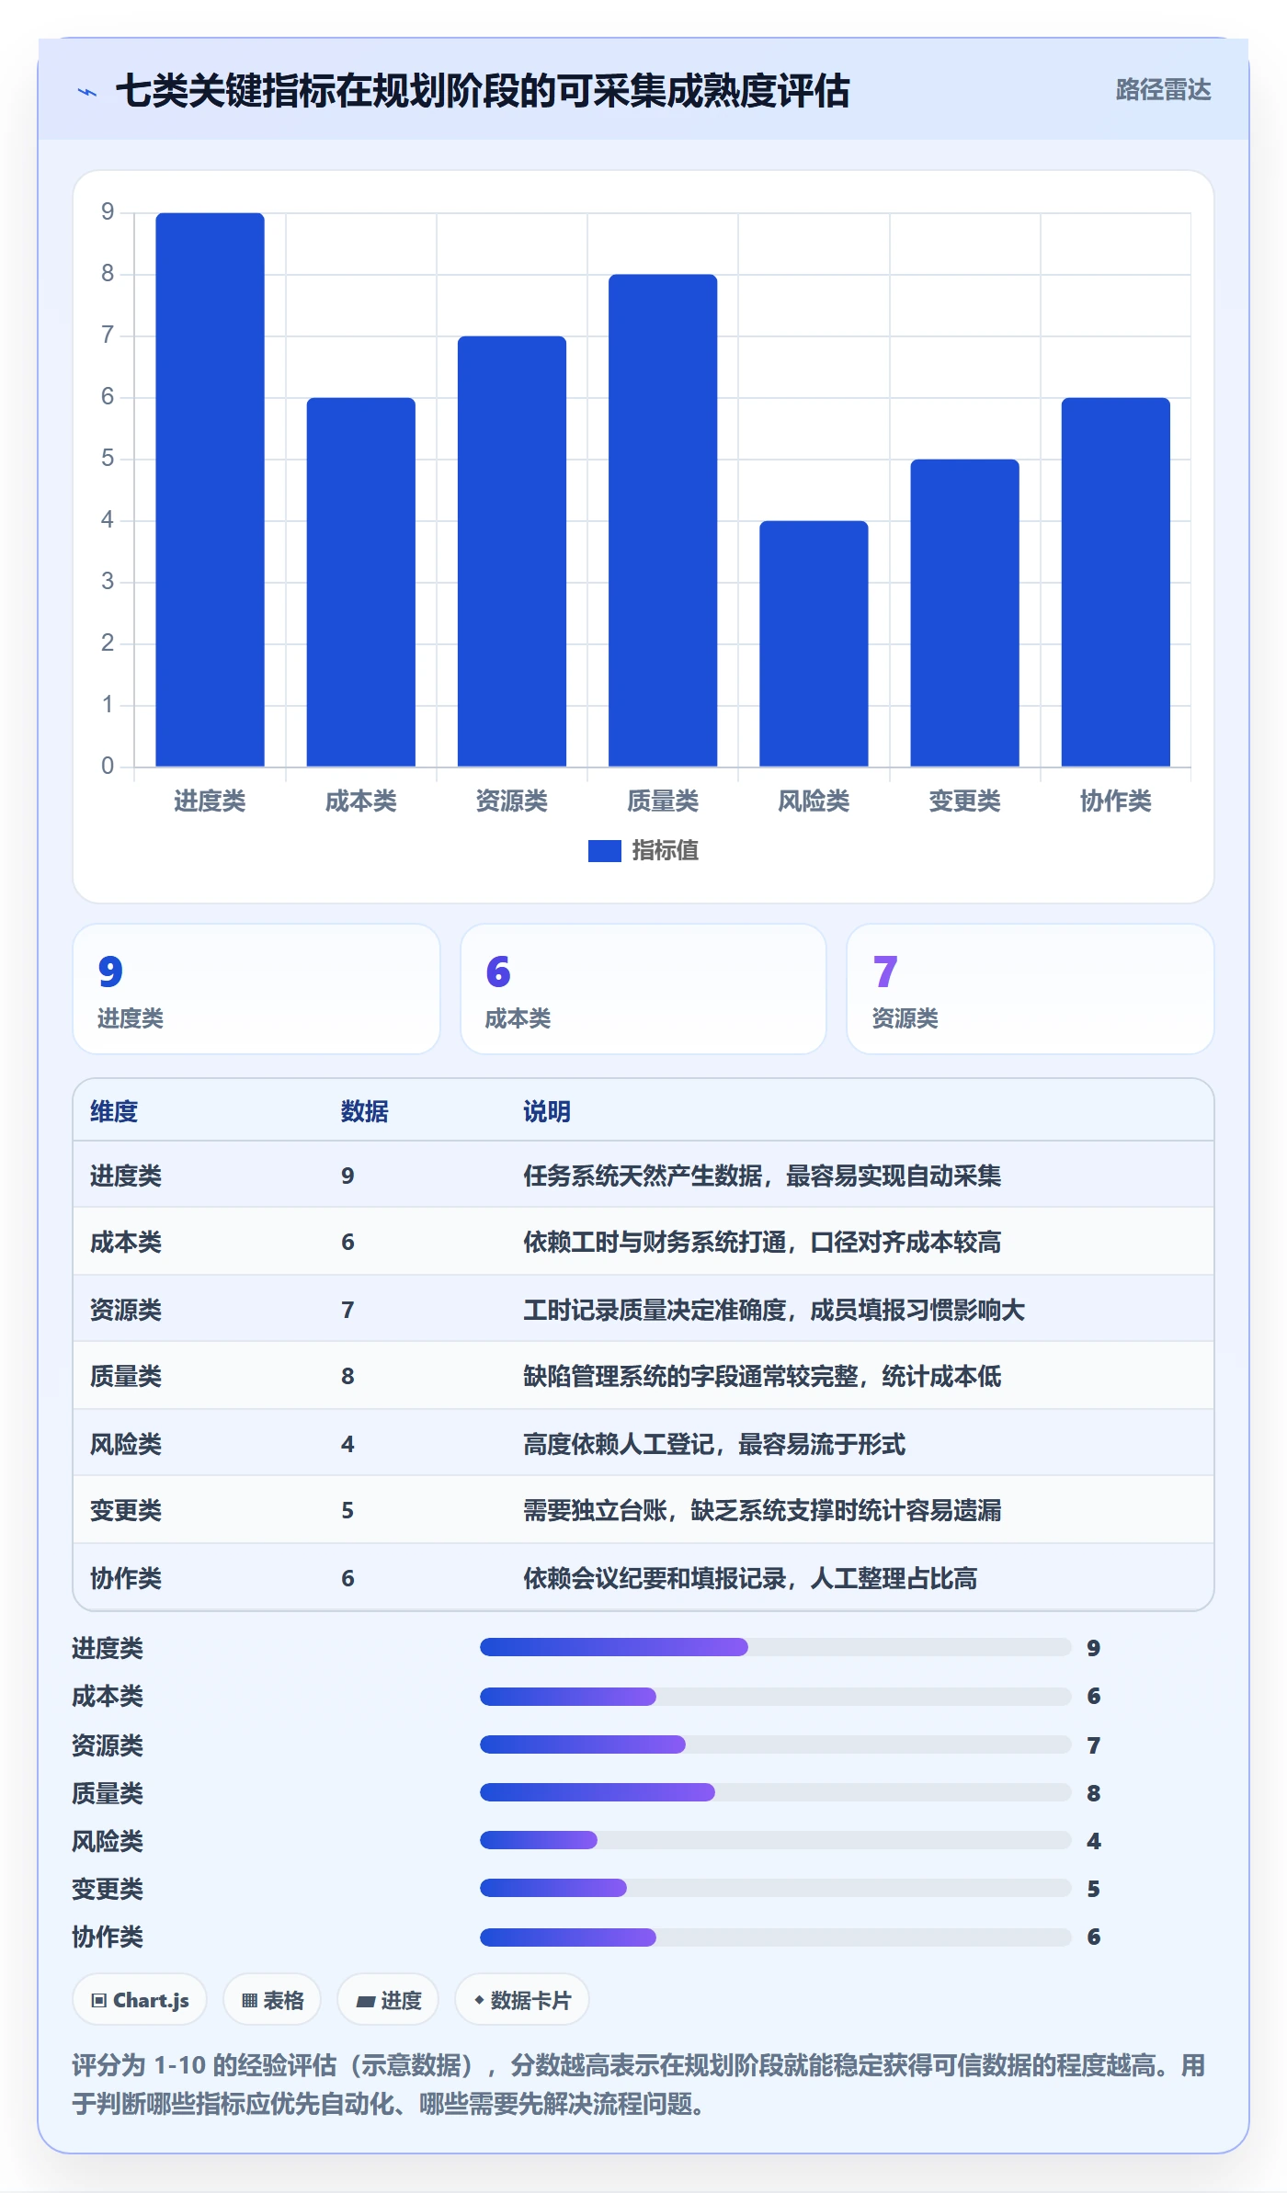
Task: Click the 质量类 bar in the chart
Action: [663, 520]
